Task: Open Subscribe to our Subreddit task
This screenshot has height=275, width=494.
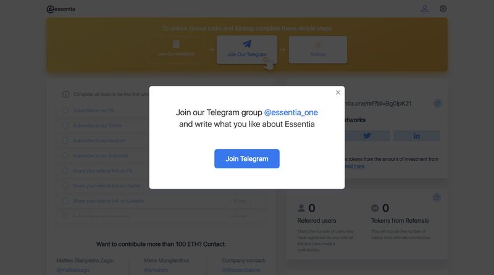Action: (x=101, y=156)
